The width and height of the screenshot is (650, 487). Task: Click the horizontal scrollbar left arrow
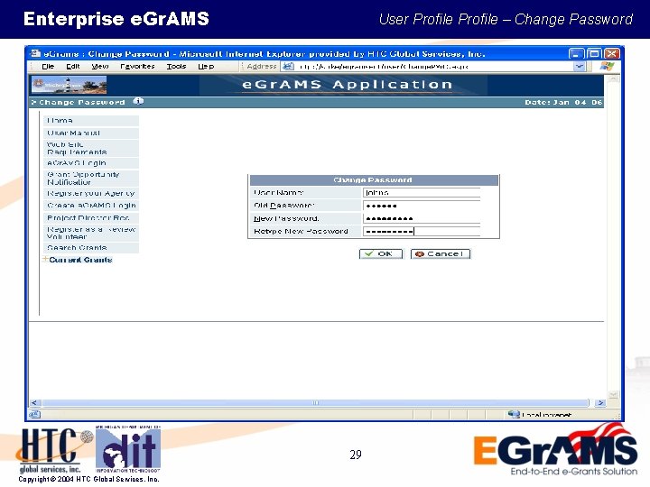pyautogui.click(x=35, y=402)
